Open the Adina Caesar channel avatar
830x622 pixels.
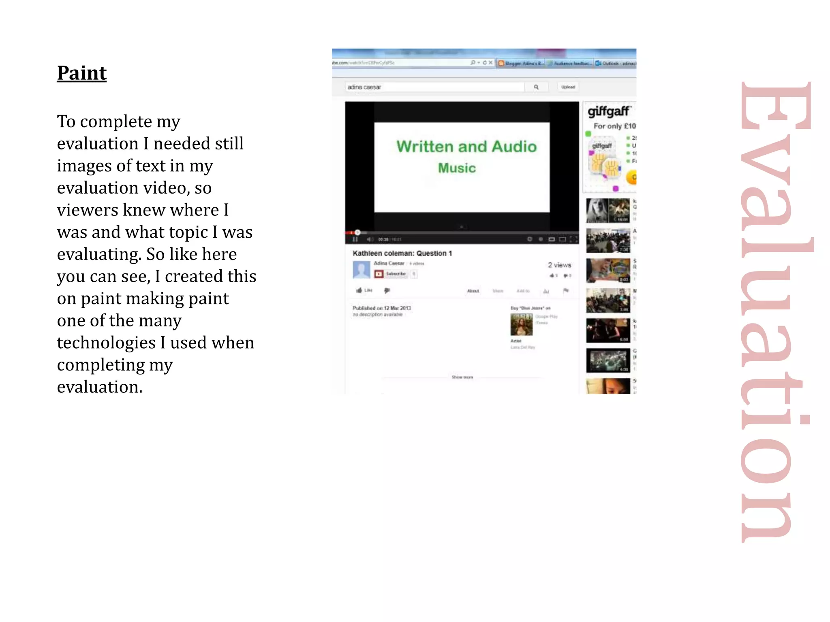point(362,270)
